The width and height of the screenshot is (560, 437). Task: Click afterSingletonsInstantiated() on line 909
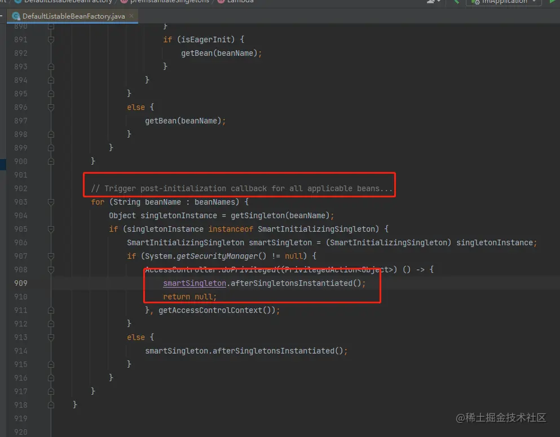click(x=296, y=283)
